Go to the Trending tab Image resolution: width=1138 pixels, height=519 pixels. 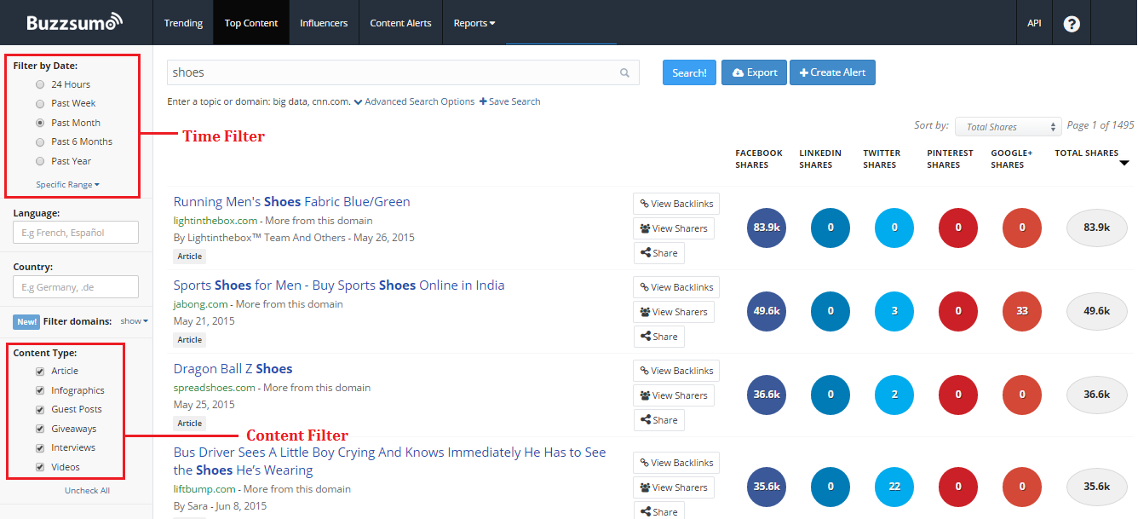tap(183, 23)
